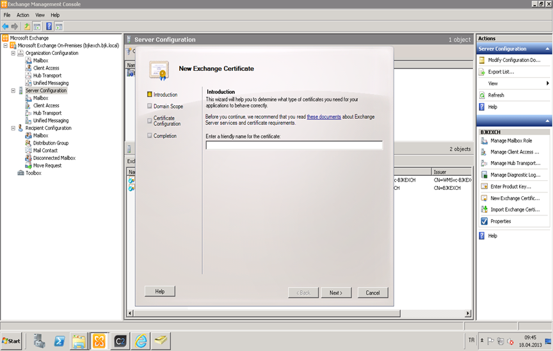The width and height of the screenshot is (553, 351).
Task: Select Move Request tree node
Action: [x=47, y=166]
